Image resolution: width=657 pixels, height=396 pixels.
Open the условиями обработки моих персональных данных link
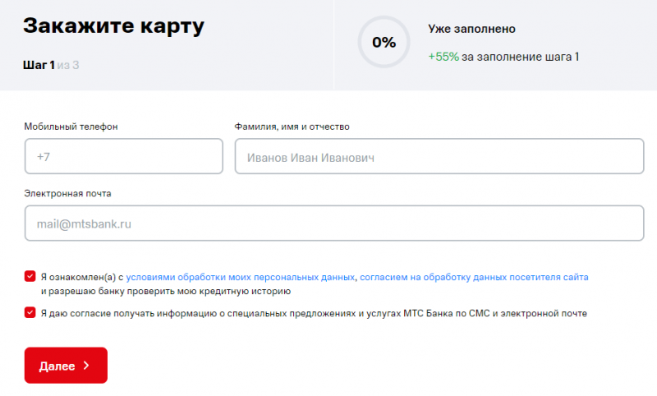pos(241,278)
